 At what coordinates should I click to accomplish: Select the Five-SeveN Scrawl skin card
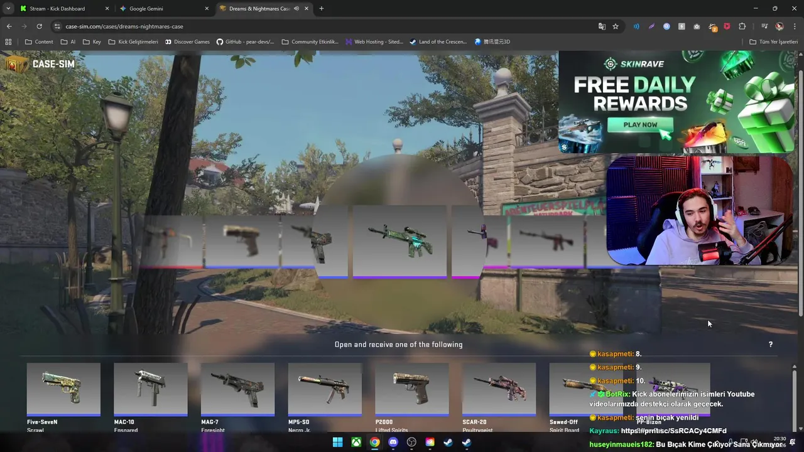[63, 397]
